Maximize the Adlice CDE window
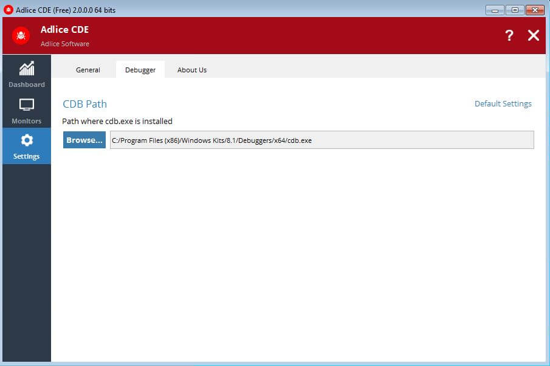 coord(515,10)
